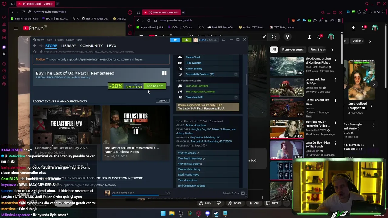The height and width of the screenshot is (218, 388).
Task: Switch to Steam LIBRARY tab
Action: [x=69, y=46]
